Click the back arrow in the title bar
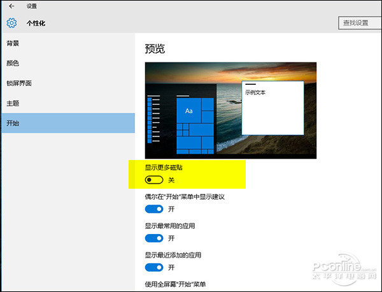The image size is (382, 292). [11, 6]
